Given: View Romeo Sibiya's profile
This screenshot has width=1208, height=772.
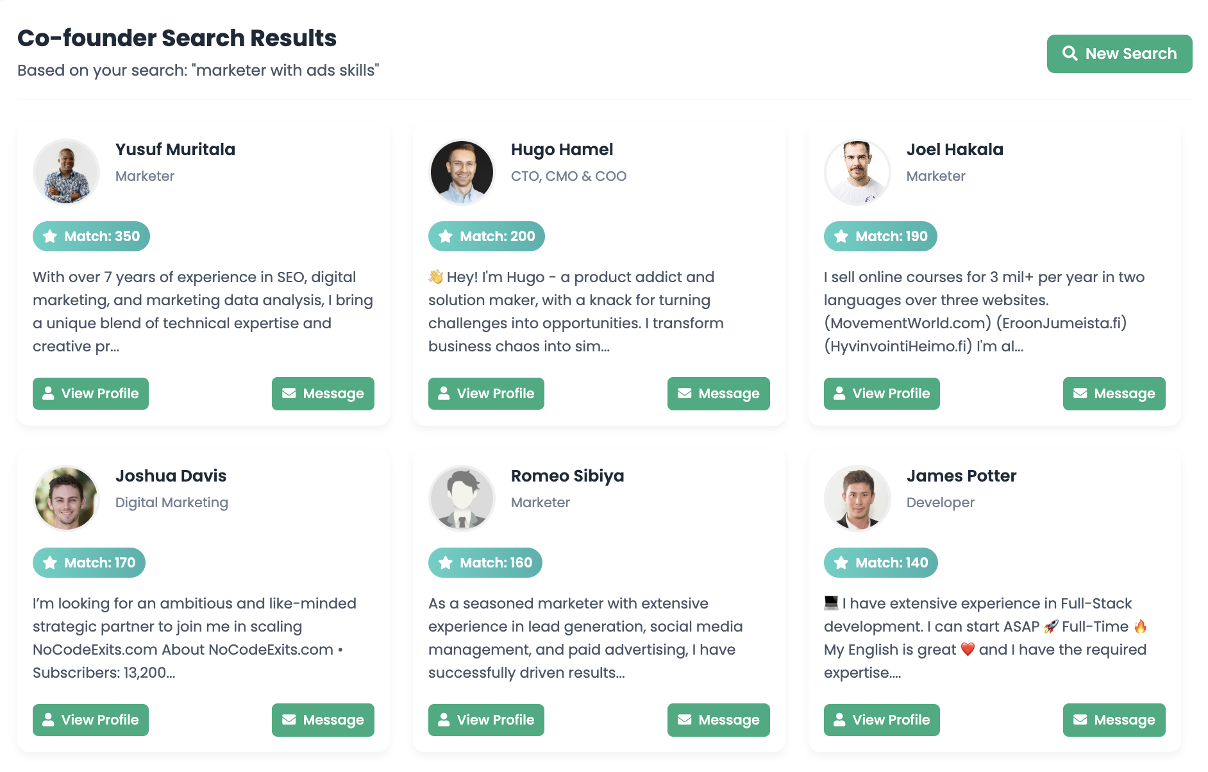Looking at the screenshot, I should point(486,720).
